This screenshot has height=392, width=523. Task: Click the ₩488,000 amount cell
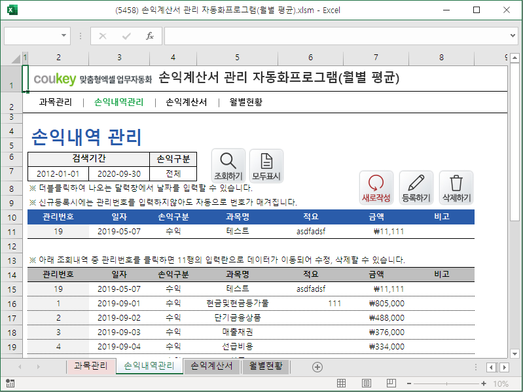pos(376,317)
